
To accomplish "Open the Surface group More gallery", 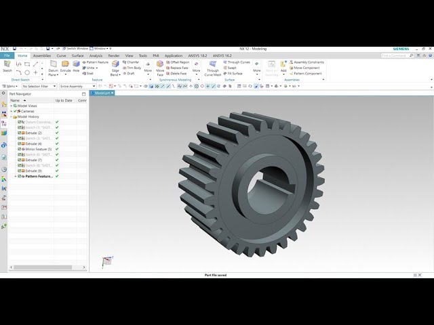I will click(x=256, y=67).
